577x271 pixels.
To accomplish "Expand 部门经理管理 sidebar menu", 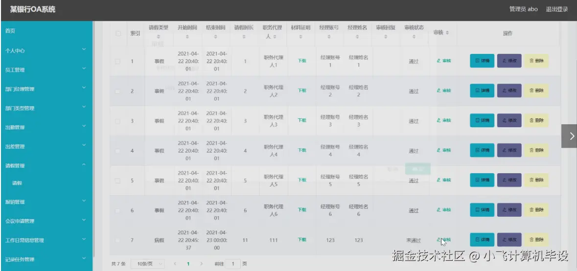I will tap(46, 89).
